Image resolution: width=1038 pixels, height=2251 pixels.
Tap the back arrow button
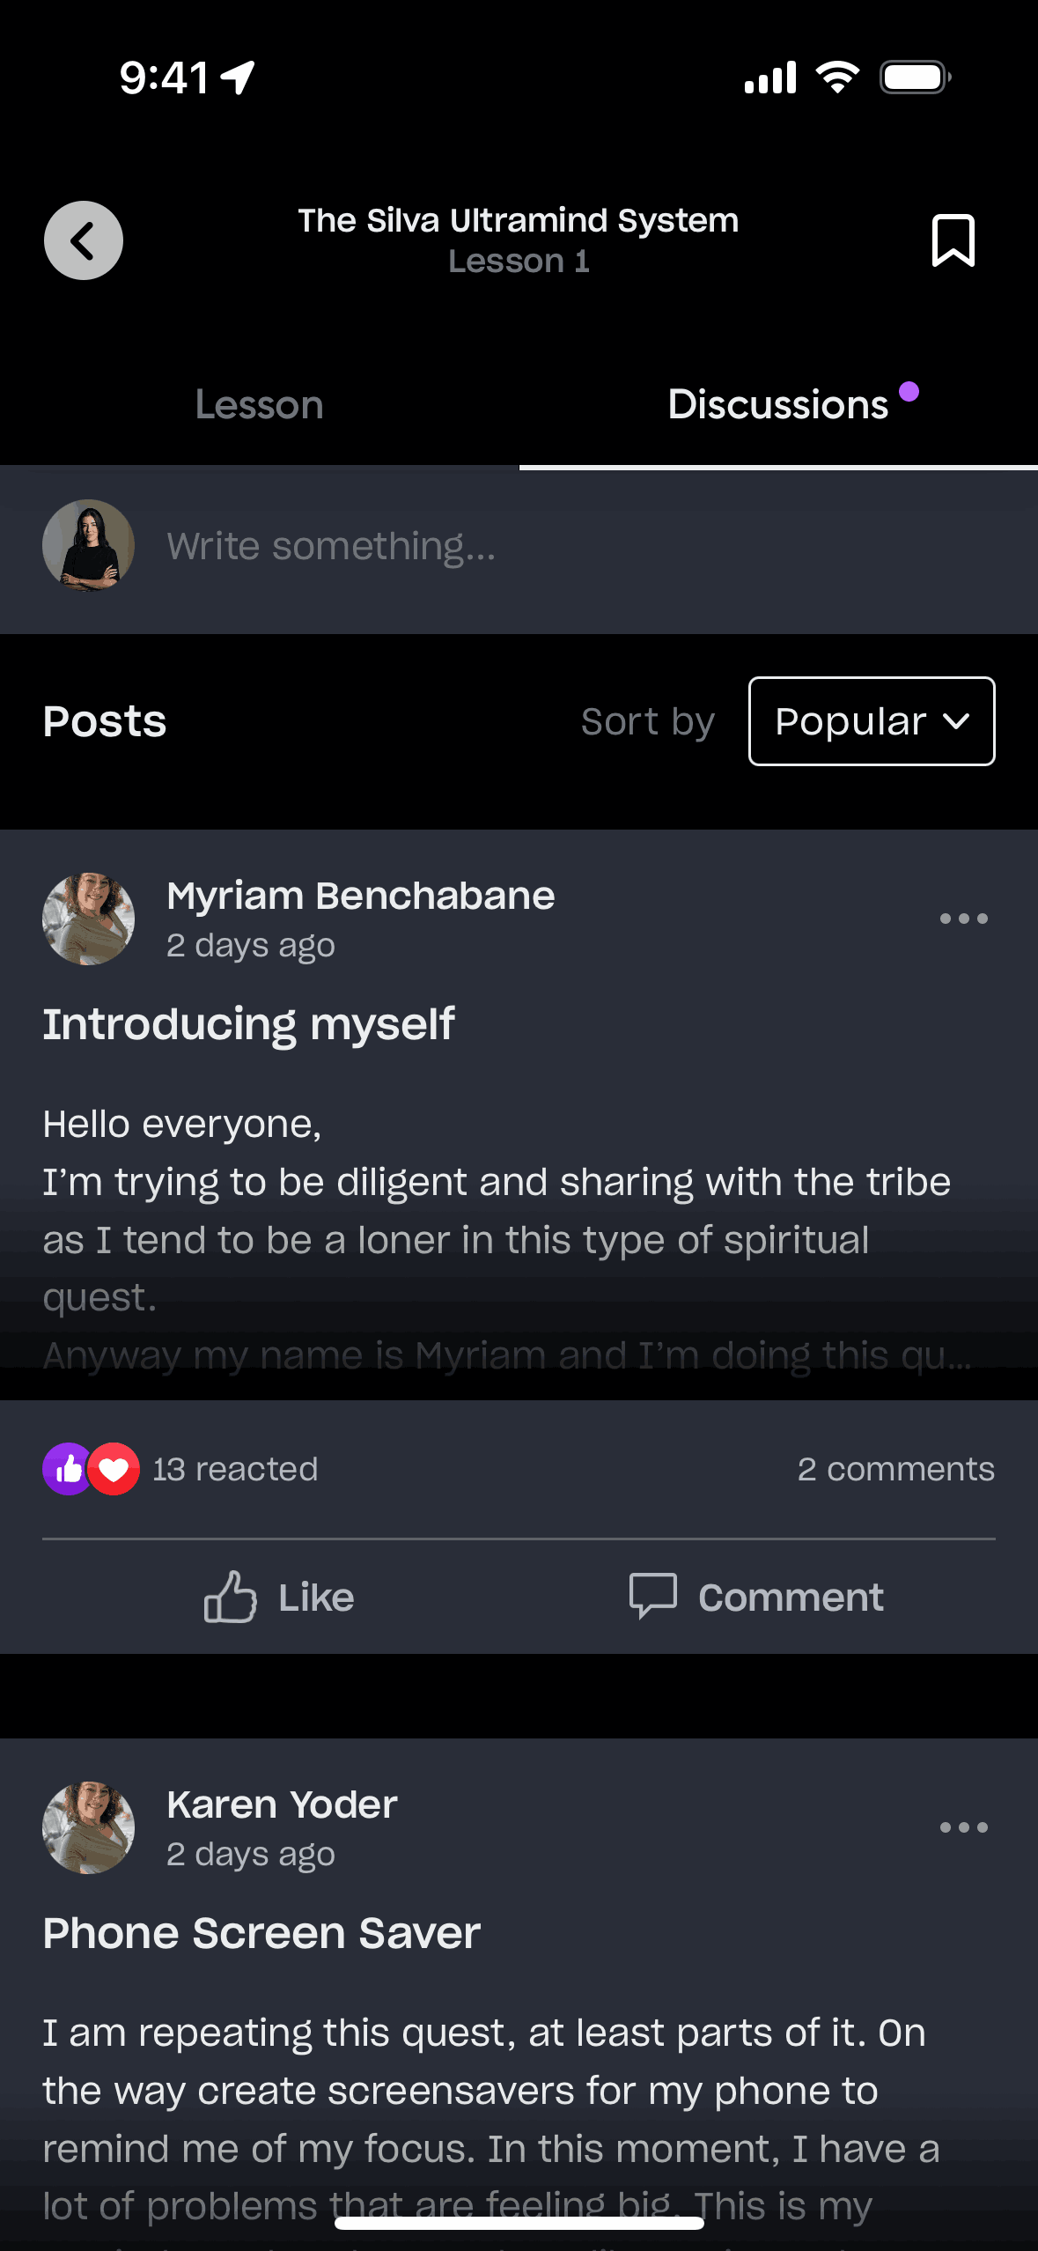click(84, 240)
